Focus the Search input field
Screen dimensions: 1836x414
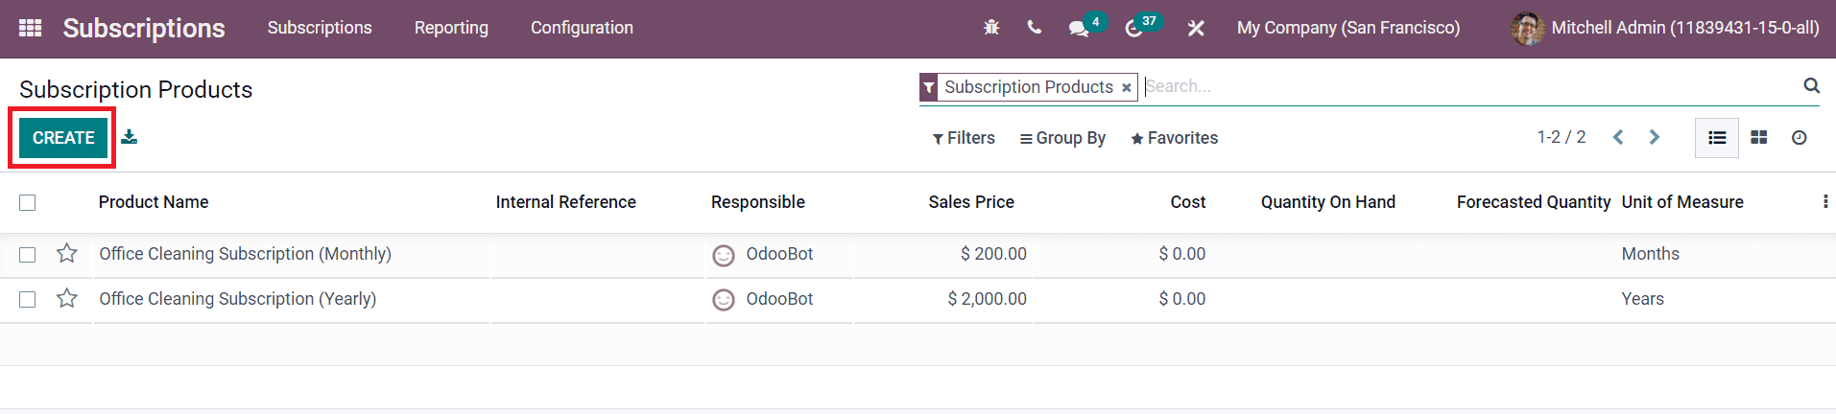point(1468,86)
